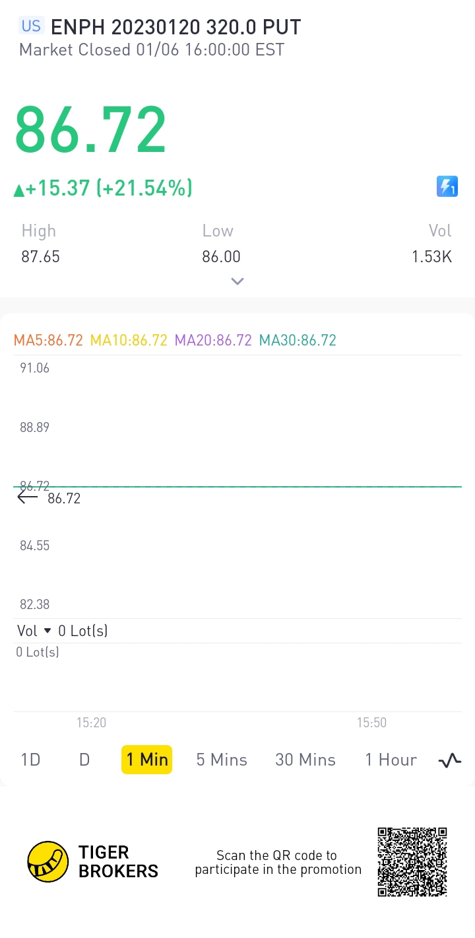Image resolution: width=475 pixels, height=938 pixels.
Task: Select the D daily chart tab
Action: click(x=84, y=760)
